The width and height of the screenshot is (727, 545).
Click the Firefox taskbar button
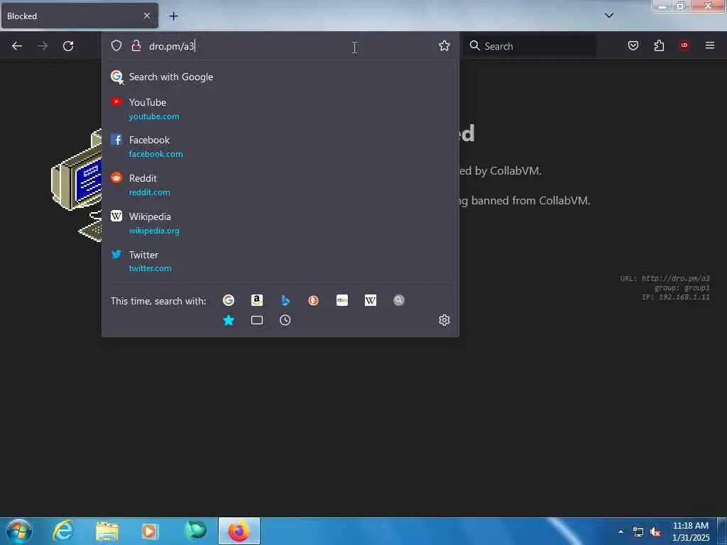(x=239, y=531)
